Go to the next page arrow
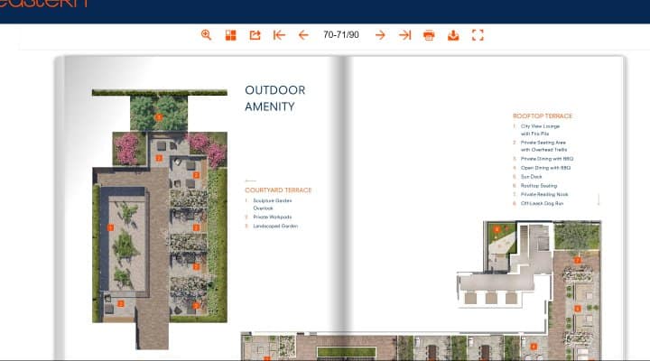The height and width of the screenshot is (361, 650). tap(380, 35)
